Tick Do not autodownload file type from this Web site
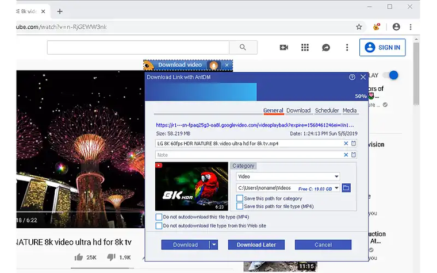 (x=159, y=226)
